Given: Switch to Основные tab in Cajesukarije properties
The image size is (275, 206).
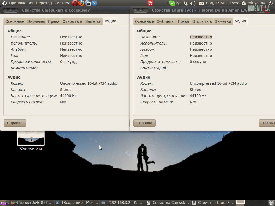Looking at the screenshot, I should pos(15,21).
